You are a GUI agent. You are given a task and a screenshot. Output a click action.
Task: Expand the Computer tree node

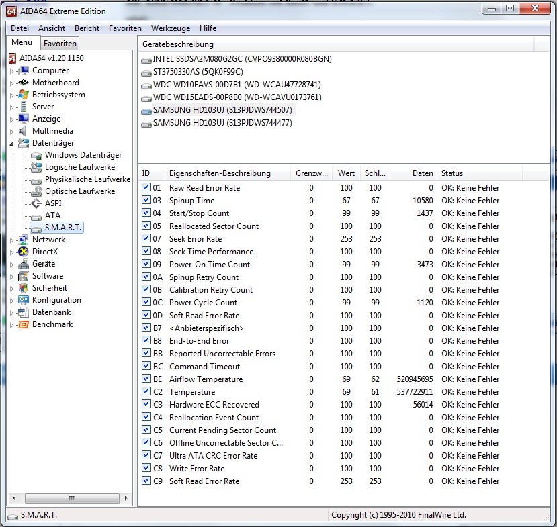11,71
